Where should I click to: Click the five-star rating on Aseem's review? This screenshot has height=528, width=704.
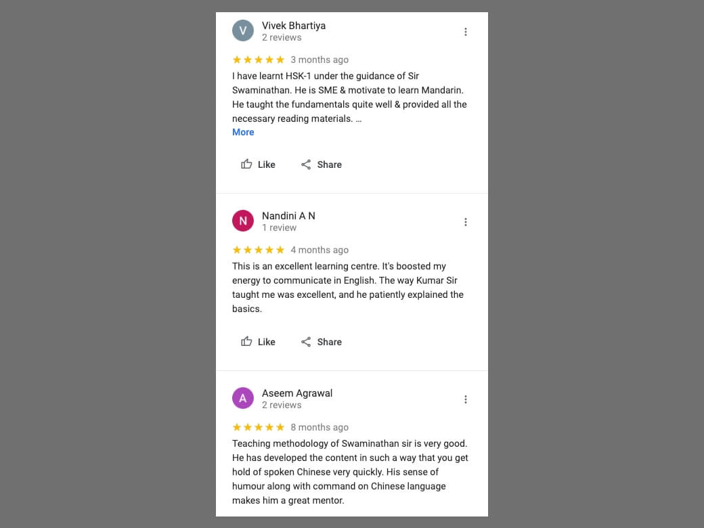[x=259, y=427]
